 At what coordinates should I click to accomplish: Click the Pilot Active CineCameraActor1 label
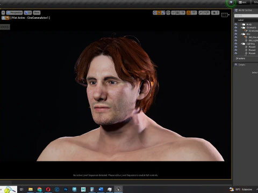[x=30, y=18]
